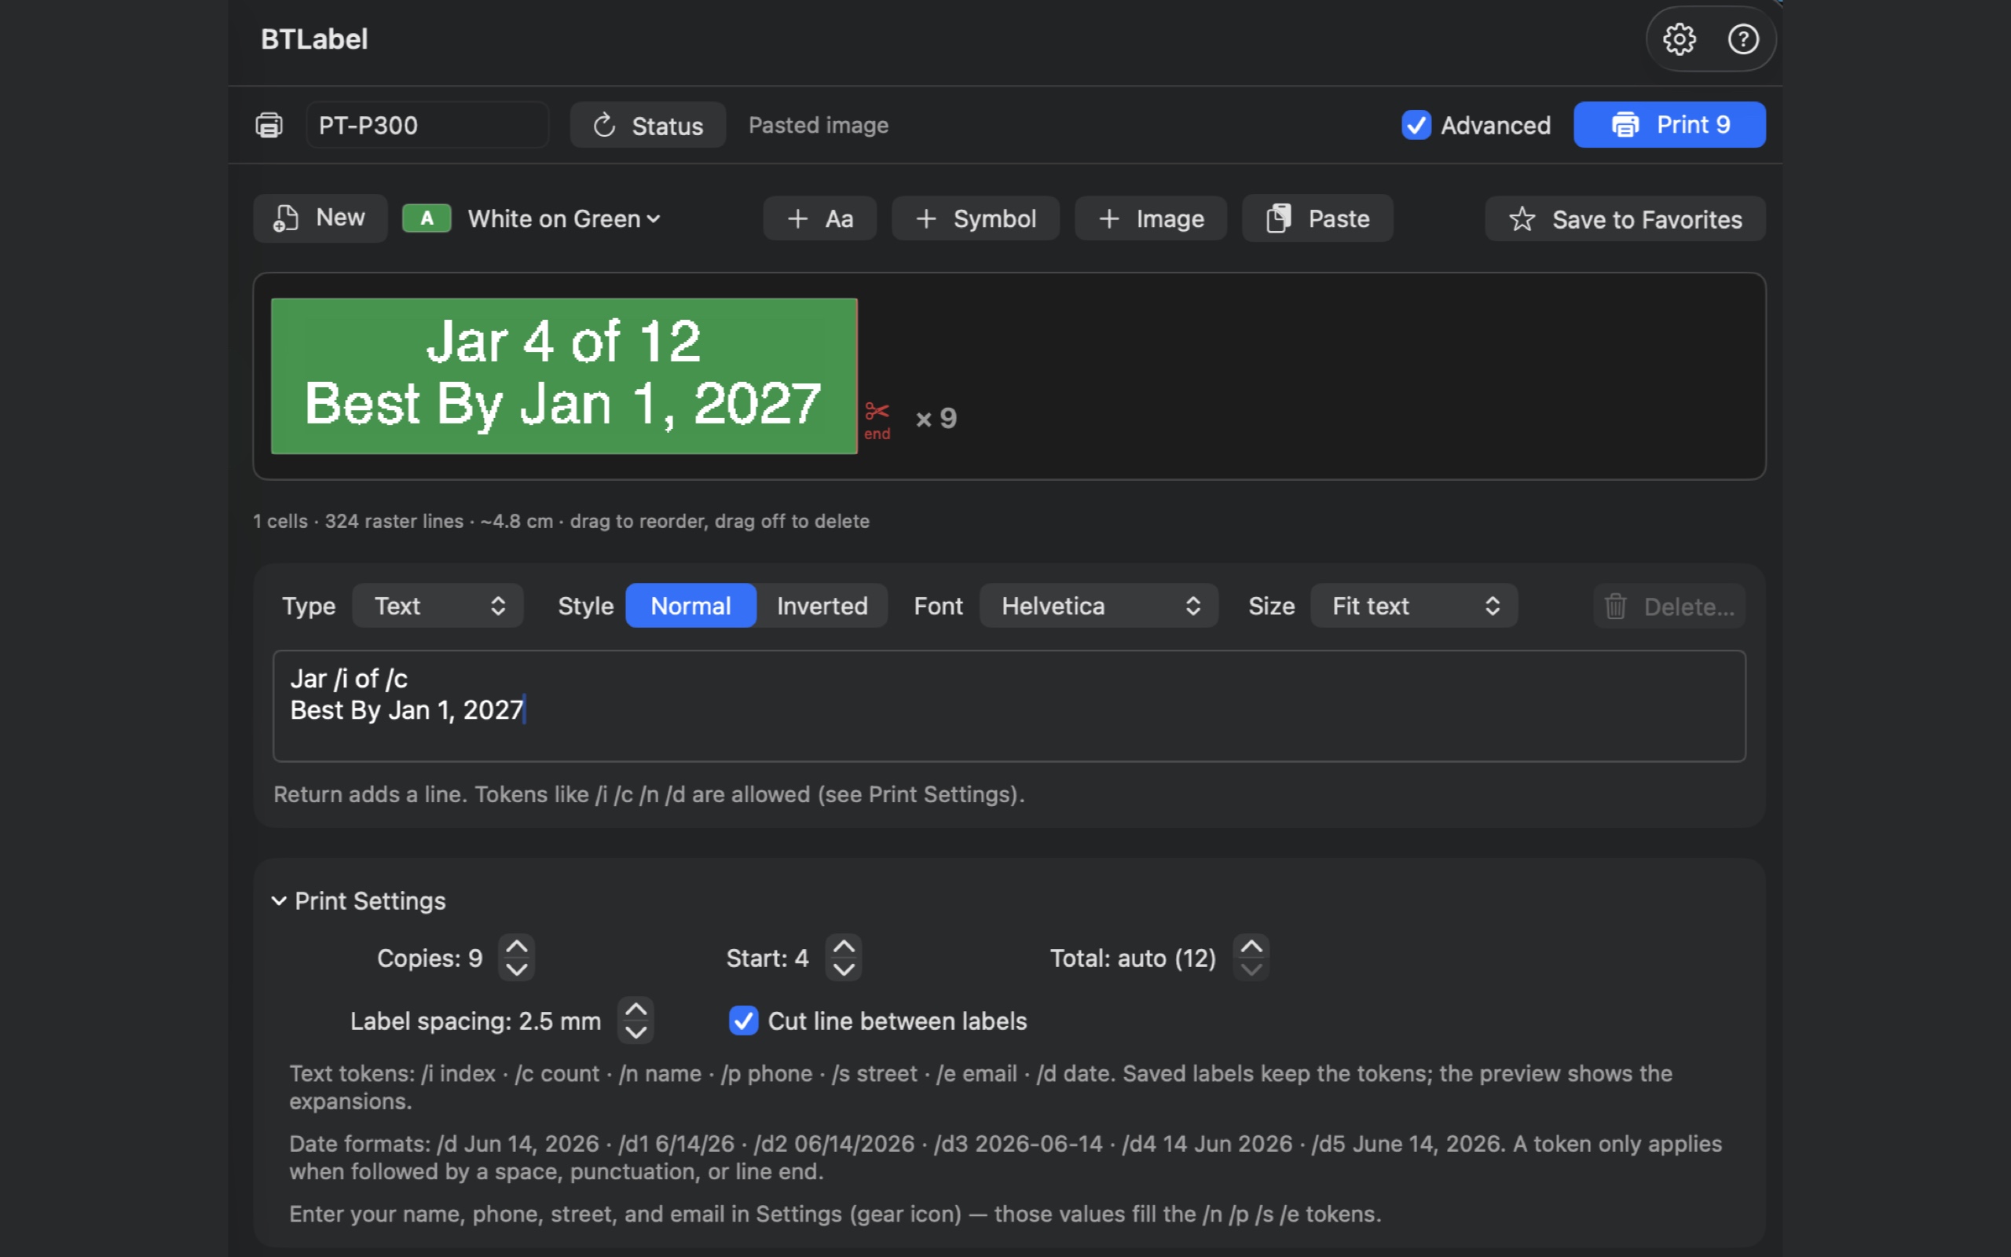Decrease Copies with down arrow
Viewport: 2011px width, 1257px height.
tap(516, 969)
